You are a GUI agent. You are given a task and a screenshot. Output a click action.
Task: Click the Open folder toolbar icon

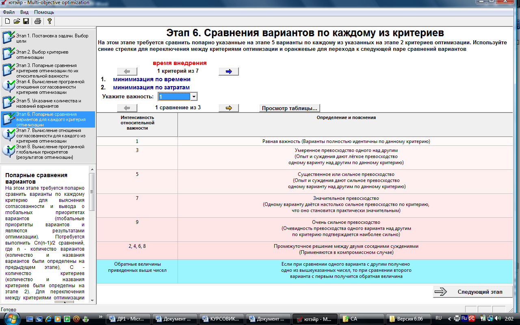pyautogui.click(x=17, y=21)
